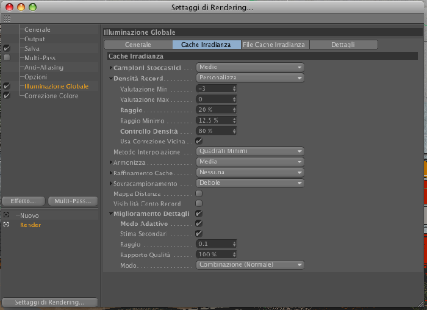Click the Multi-Pass... button
Viewport: 427px width, 310px height.
pos(73,201)
